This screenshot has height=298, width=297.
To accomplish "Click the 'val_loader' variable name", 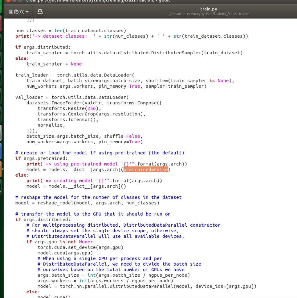I will tap(29, 97).
